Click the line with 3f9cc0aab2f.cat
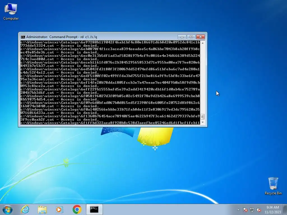This screenshot has width=287, height=215. pos(60,120)
